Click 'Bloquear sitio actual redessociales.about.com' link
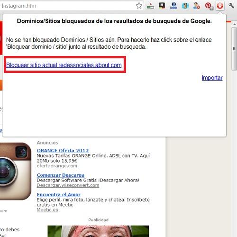Viewport: 237px width, 237px height. point(64,65)
